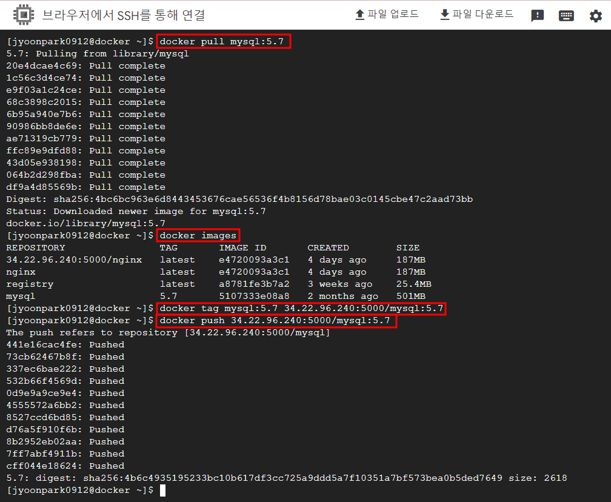Open the settings gear icon

click(595, 16)
